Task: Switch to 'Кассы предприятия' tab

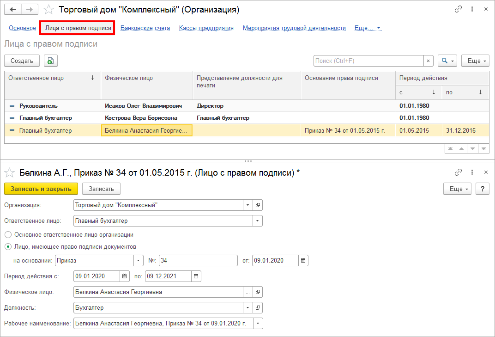Action: [206, 28]
